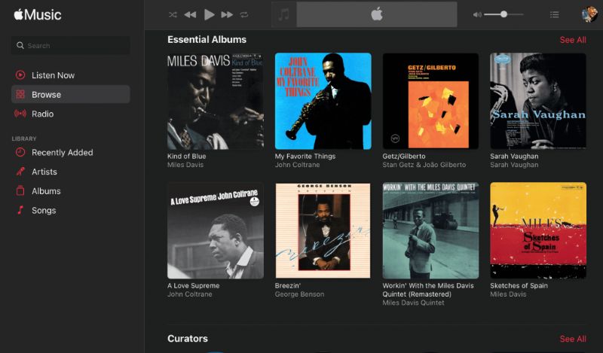Select Browse in the sidebar

click(70, 94)
